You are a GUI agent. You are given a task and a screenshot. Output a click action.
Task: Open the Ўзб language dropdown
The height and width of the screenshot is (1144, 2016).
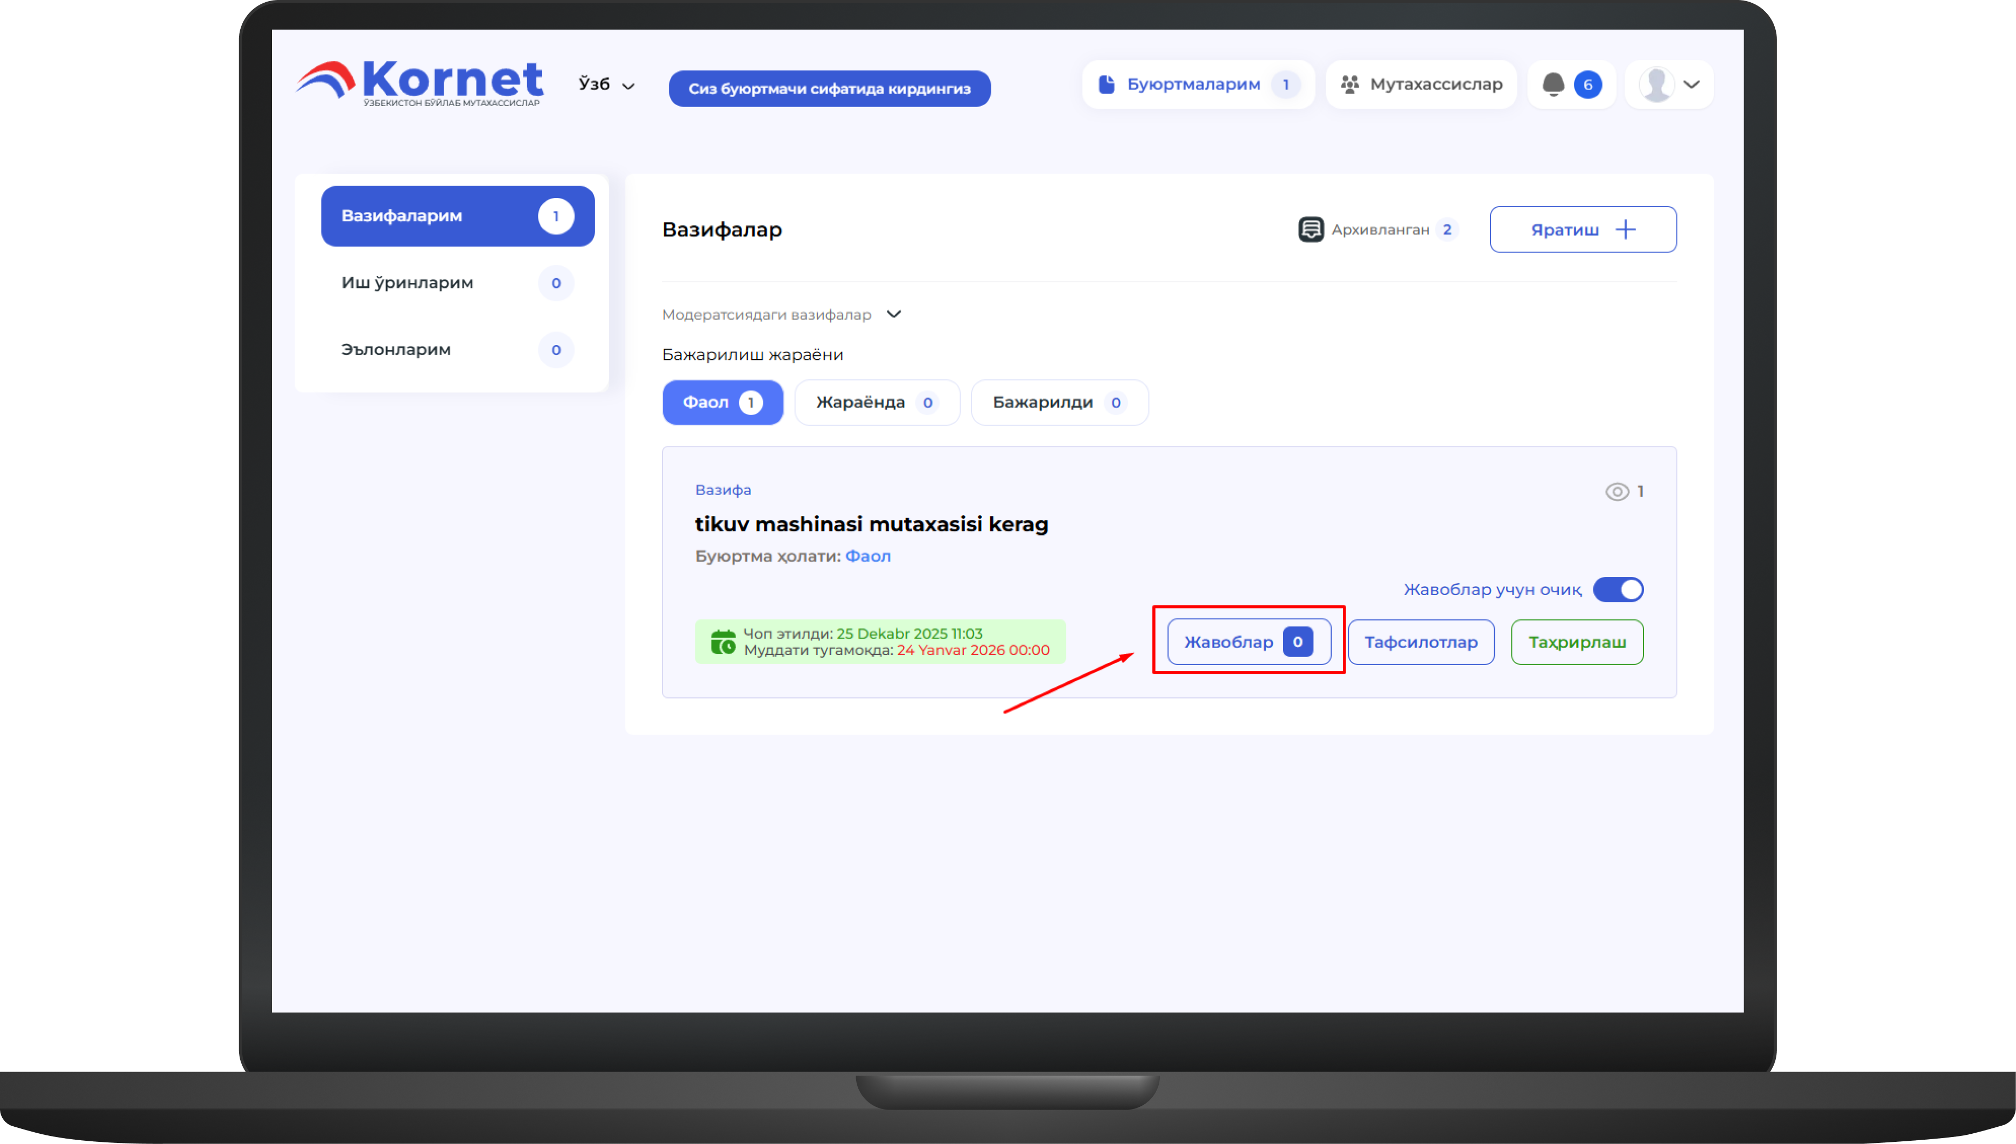pos(605,84)
